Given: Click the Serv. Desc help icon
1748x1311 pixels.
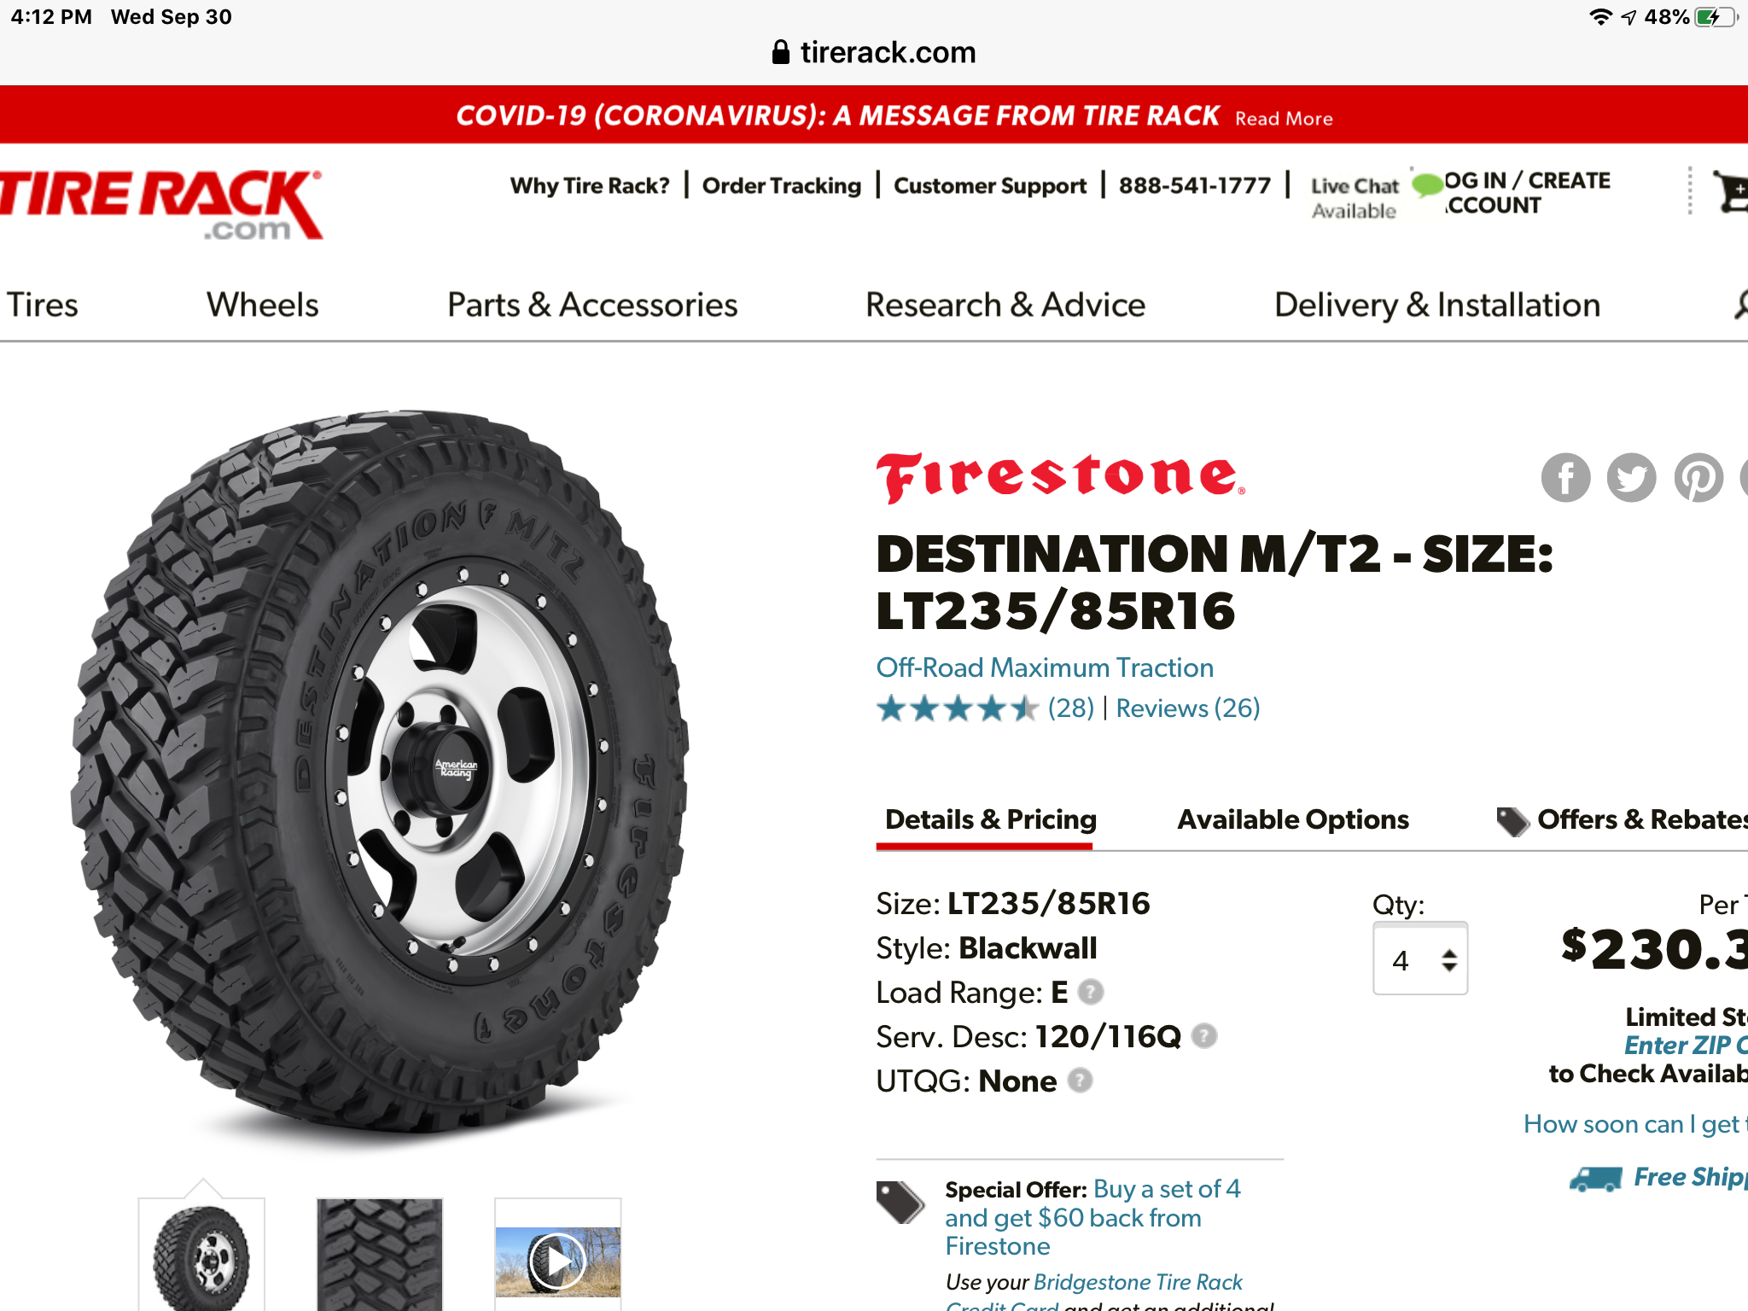Looking at the screenshot, I should point(1203,1036).
